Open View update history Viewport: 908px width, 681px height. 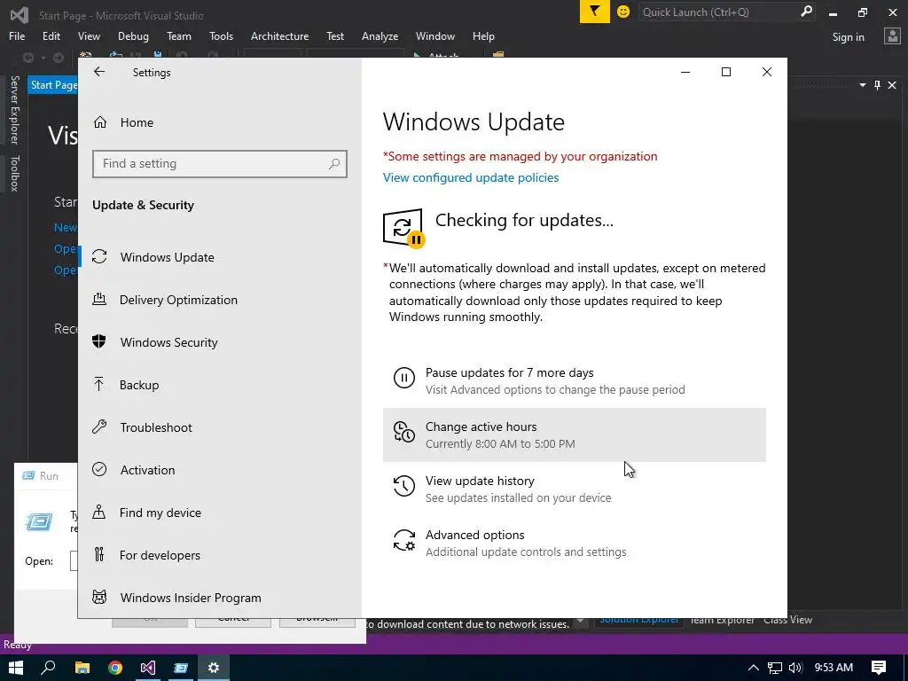574,489
